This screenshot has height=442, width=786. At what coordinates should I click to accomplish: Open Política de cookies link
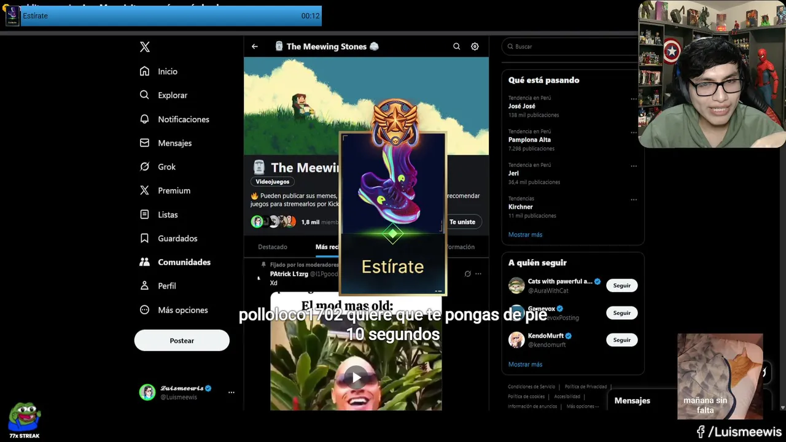point(526,397)
